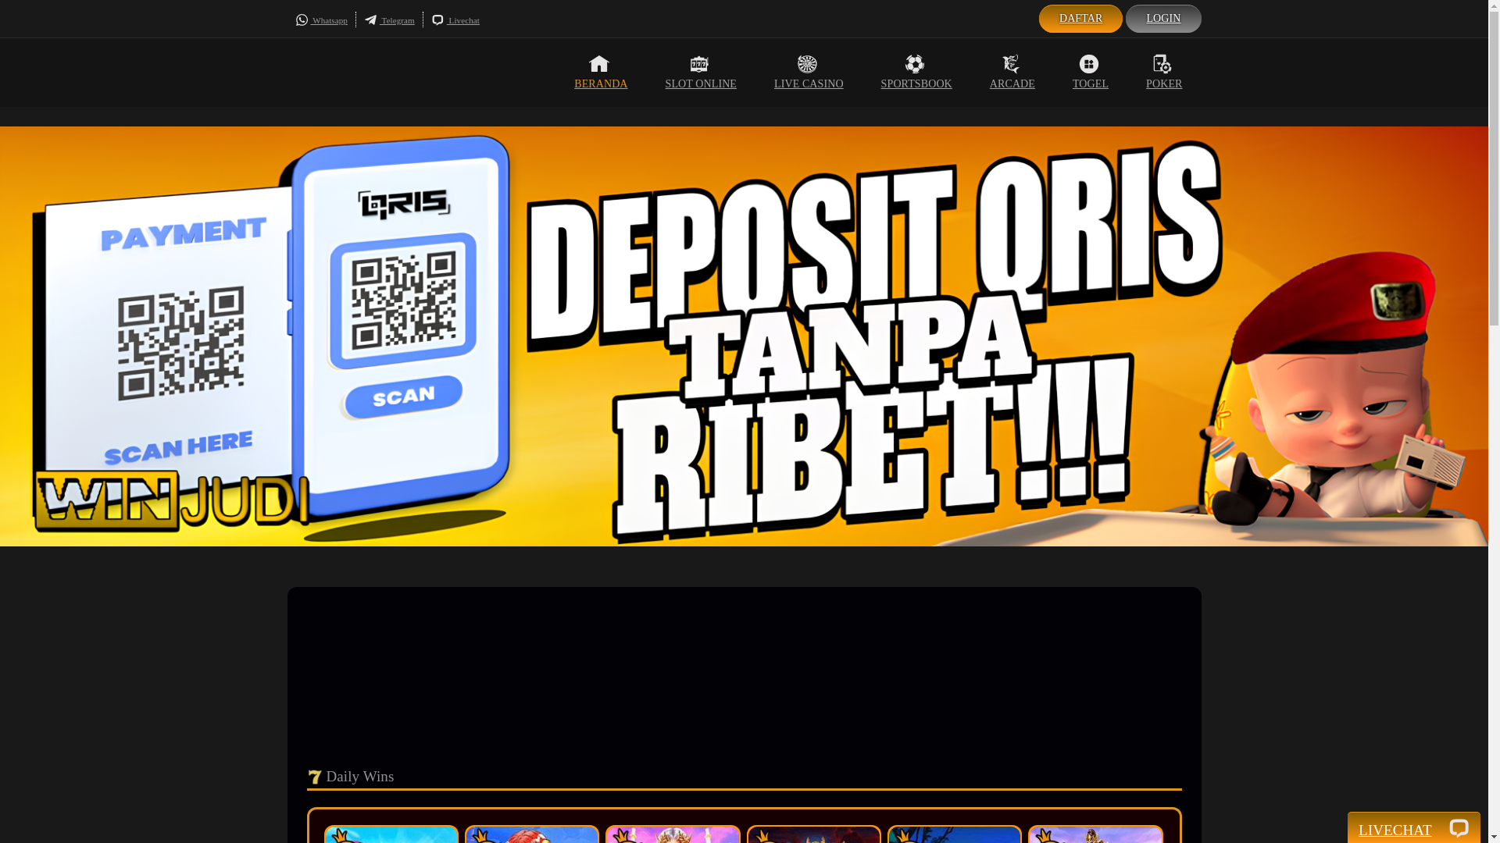Viewport: 1500px width, 843px height.
Task: Click the 'Daily Wins' heading text
Action: tap(360, 777)
